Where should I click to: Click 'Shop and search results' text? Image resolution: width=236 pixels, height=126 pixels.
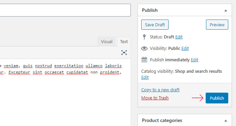[198, 71]
